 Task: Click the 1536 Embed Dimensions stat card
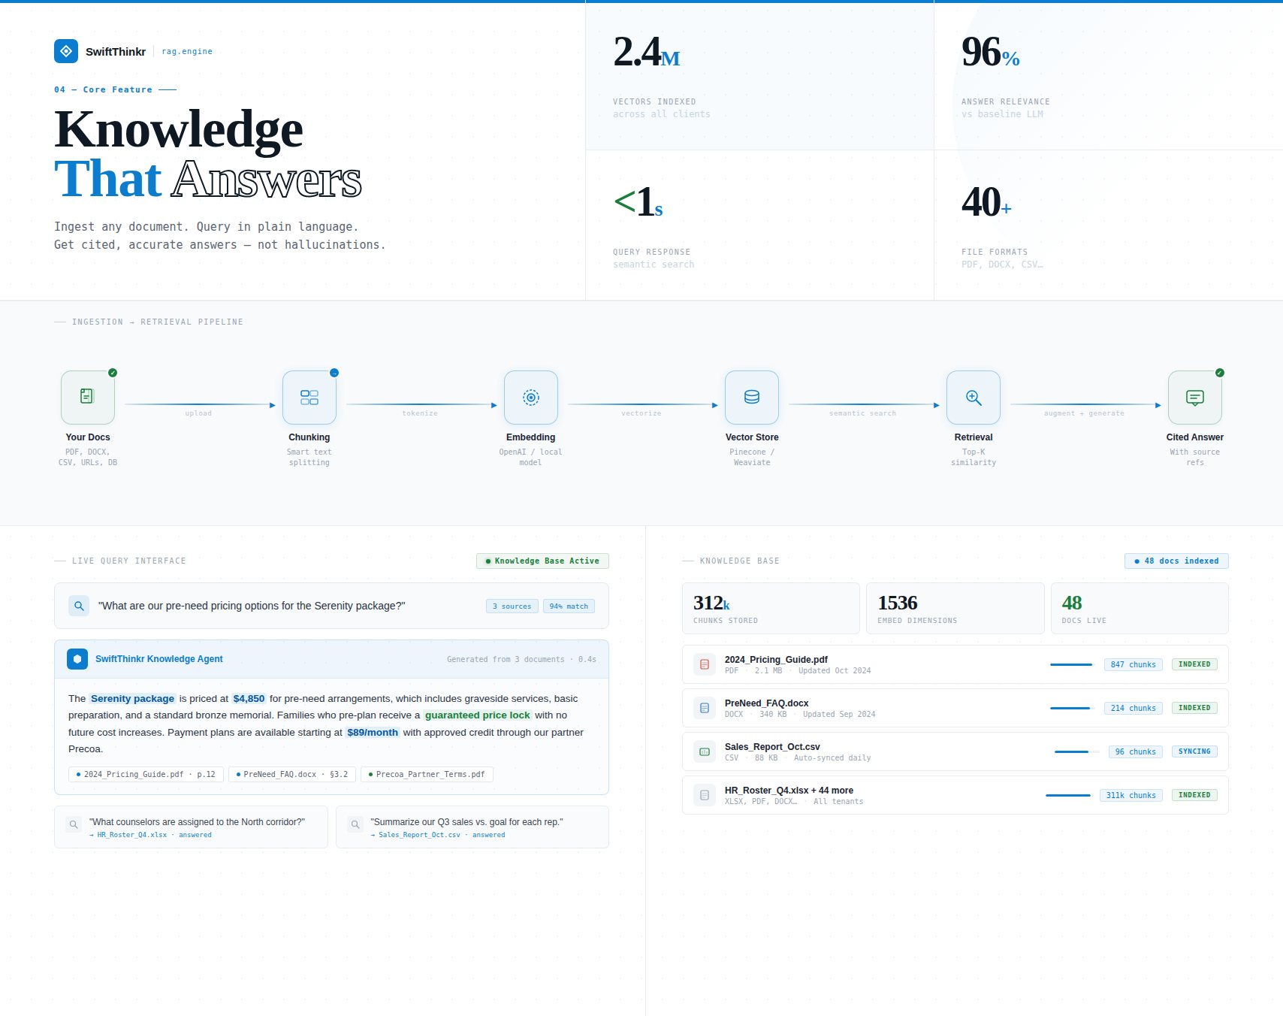(955, 609)
